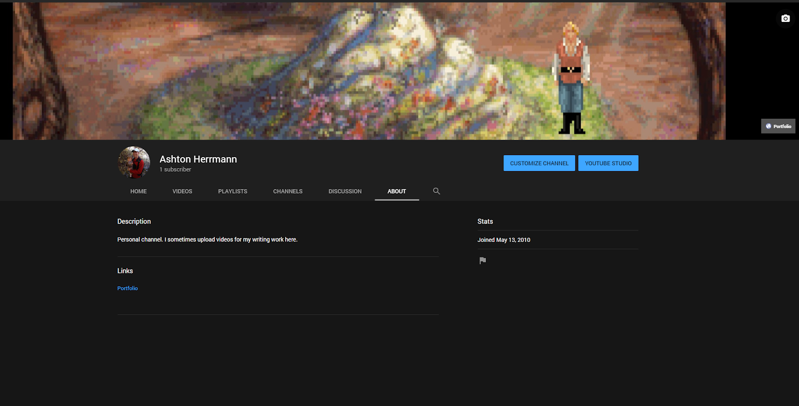Go to the Playlists tab
The image size is (799, 406).
(x=233, y=192)
